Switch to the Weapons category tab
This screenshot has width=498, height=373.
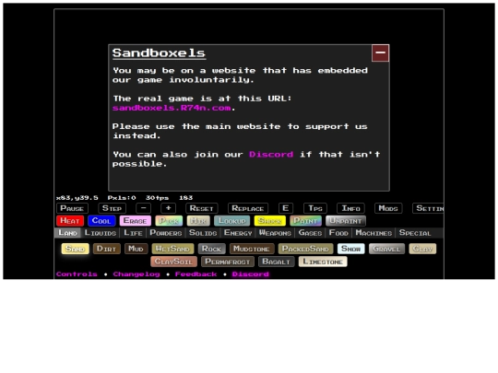pos(275,233)
